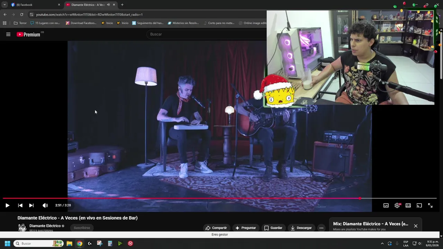The width and height of the screenshot is (443, 249).
Task: Expand the hidden system tray icons chevron
Action: (x=382, y=243)
